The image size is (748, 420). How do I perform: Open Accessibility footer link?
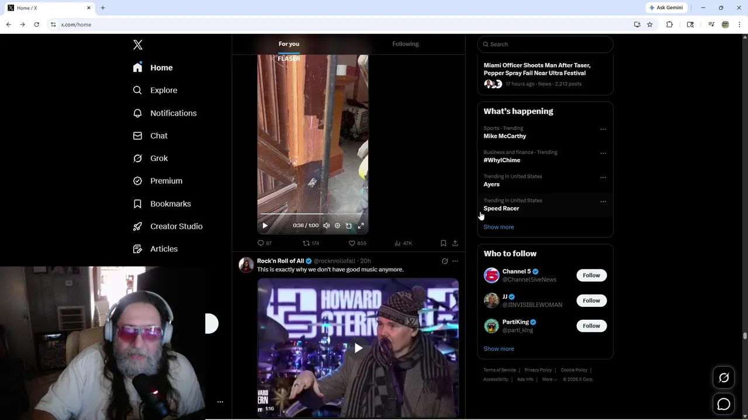click(496, 379)
